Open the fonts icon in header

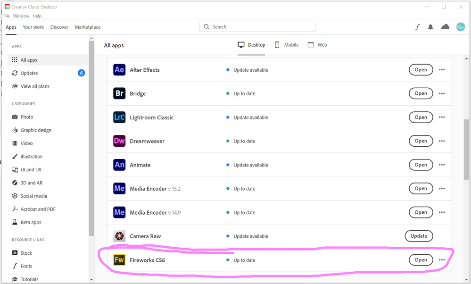417,27
